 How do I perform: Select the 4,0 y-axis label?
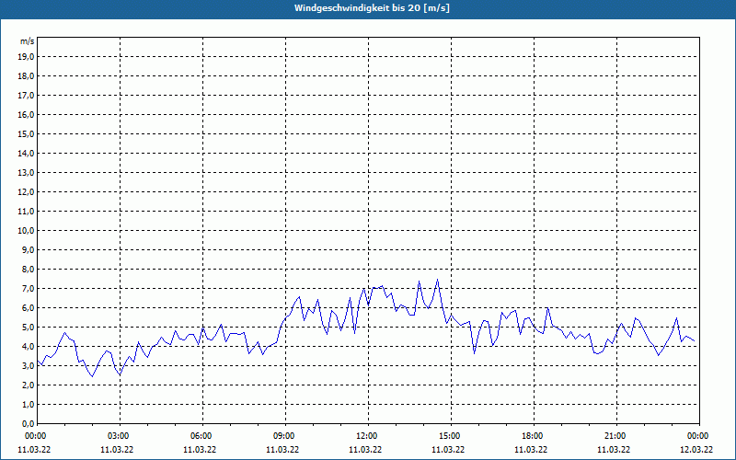(29, 347)
